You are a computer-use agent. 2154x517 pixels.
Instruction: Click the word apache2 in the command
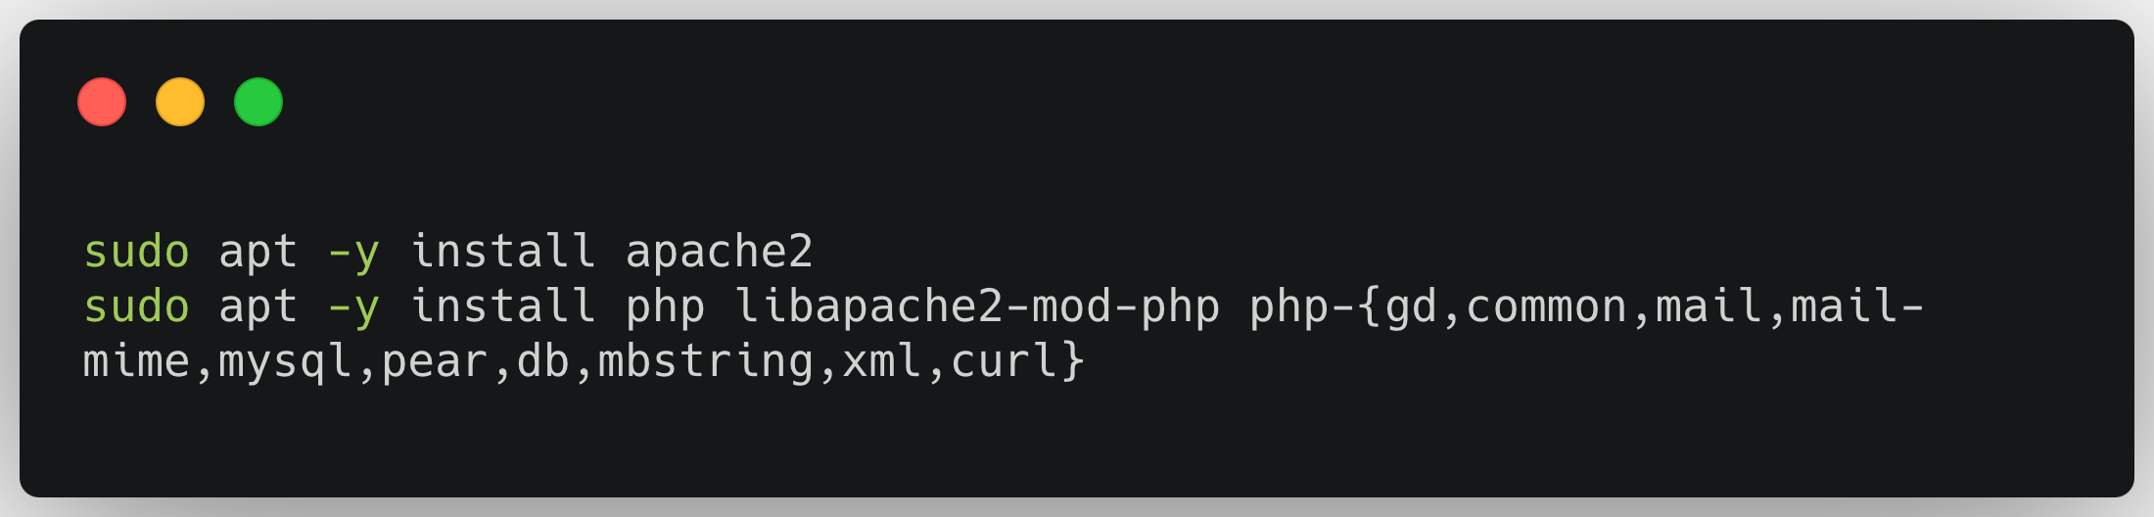(720, 253)
